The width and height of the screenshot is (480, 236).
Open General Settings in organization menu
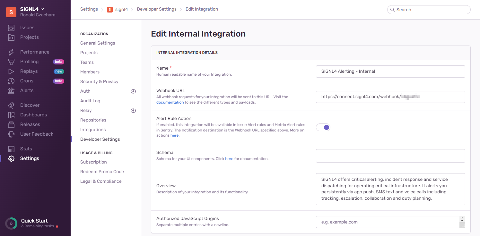click(98, 43)
